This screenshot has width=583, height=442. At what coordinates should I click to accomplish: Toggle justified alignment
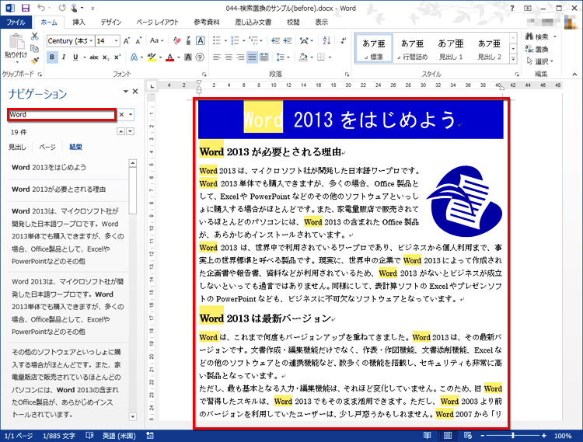pos(253,57)
